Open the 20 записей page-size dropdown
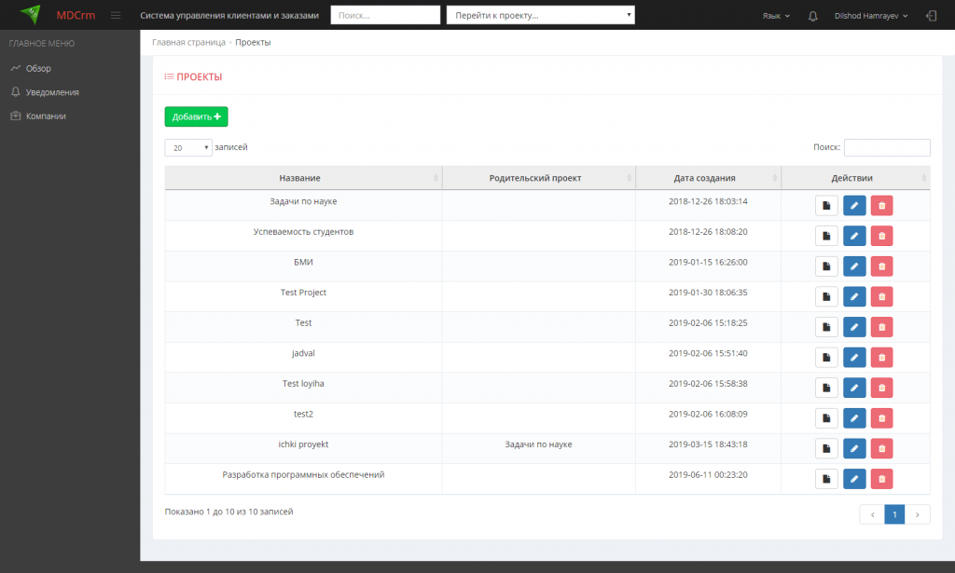This screenshot has width=955, height=573. click(188, 148)
